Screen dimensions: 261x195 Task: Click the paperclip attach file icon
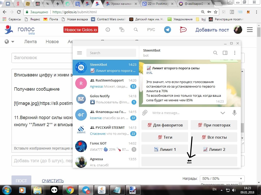coord(145,113)
